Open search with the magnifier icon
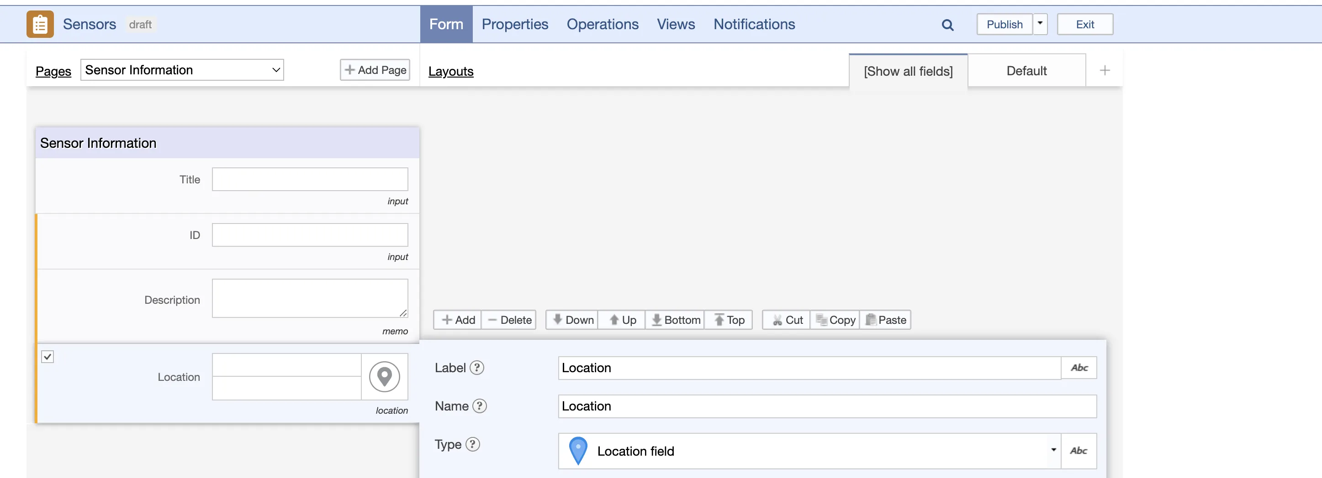The width and height of the screenshot is (1322, 478). pyautogui.click(x=947, y=25)
